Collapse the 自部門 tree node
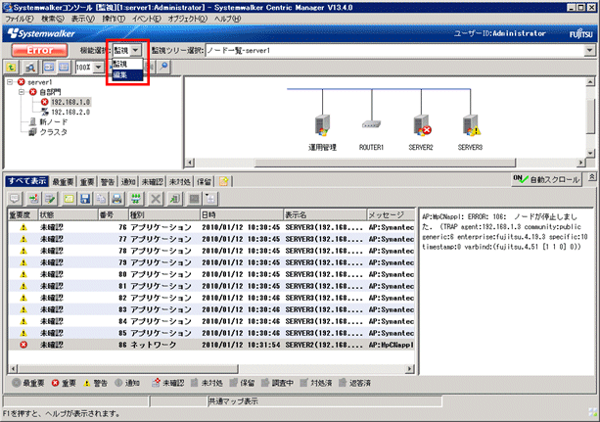Screen dimensions: 600x422 22,92
